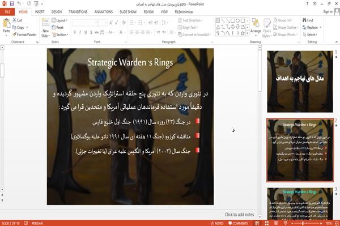340x226 pixels.
Task: Click the Redo icon in Quick Access toolbar
Action: [29, 4]
